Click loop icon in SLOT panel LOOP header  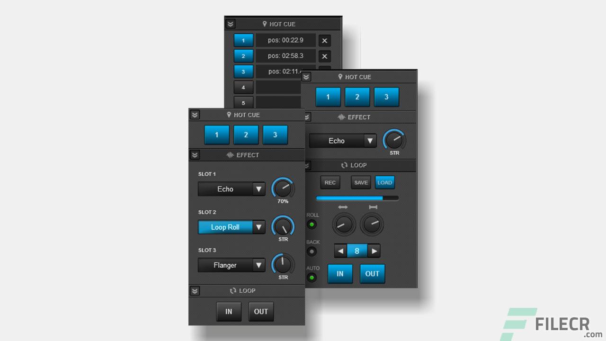[x=232, y=291]
